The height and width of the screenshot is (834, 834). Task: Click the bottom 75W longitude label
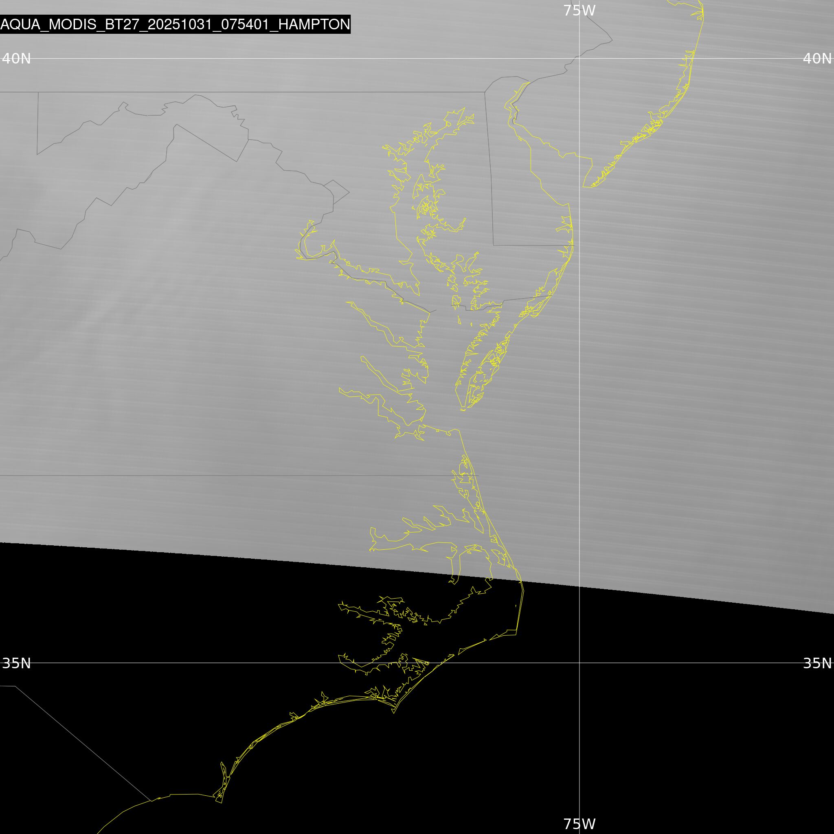pos(579,824)
